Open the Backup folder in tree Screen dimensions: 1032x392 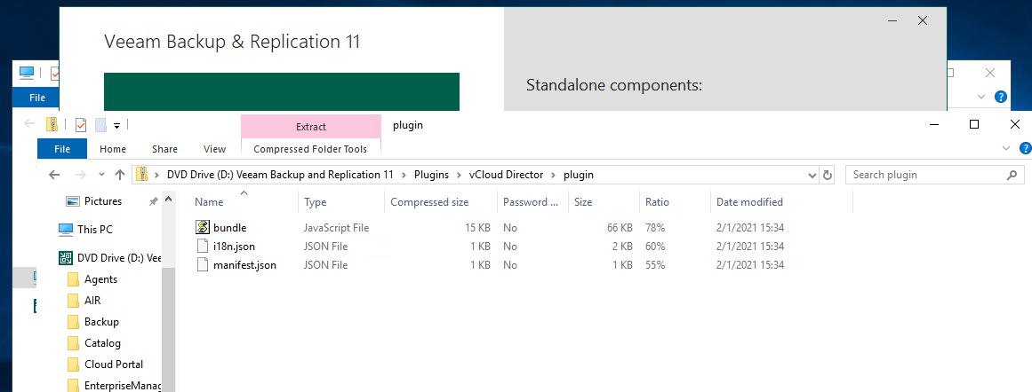[101, 322]
